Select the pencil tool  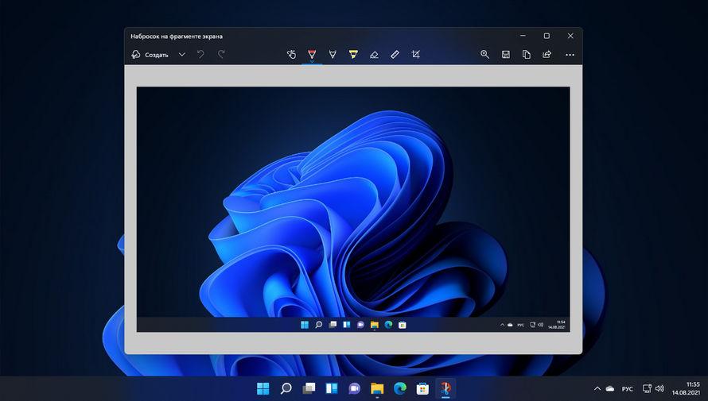click(x=333, y=55)
